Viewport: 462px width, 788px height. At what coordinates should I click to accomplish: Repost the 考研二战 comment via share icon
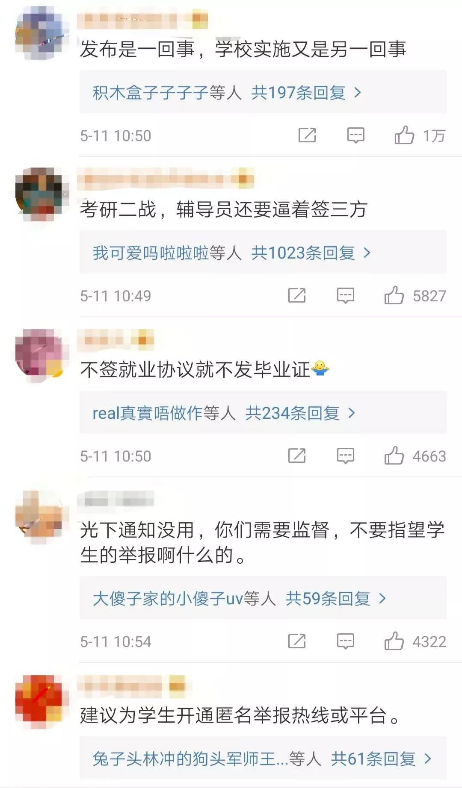(x=297, y=295)
